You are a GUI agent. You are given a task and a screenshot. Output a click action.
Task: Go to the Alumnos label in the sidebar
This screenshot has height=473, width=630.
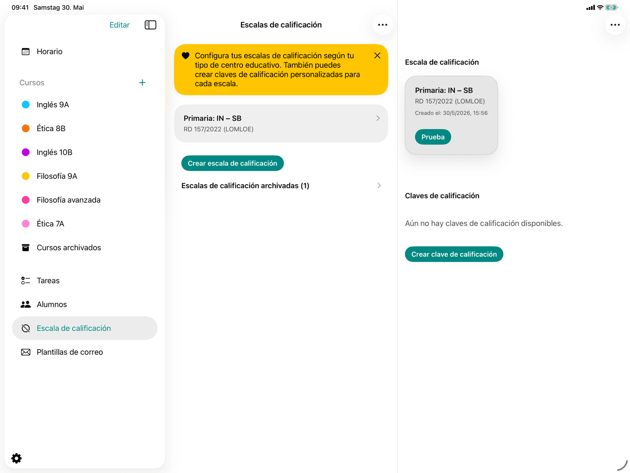[x=52, y=304]
